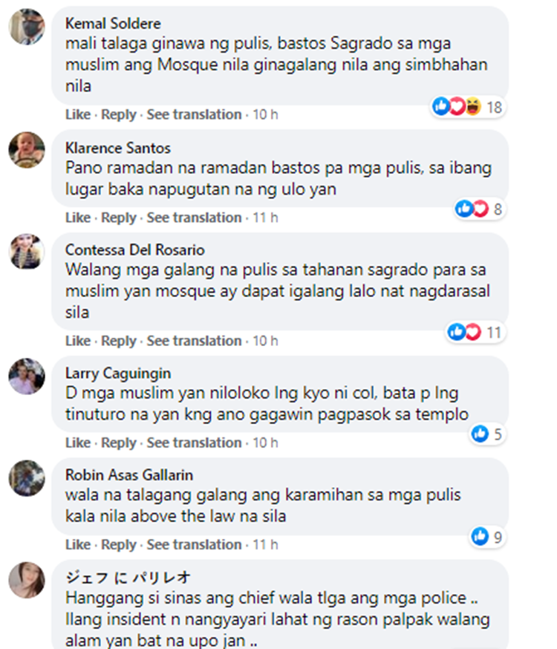
Task: Open Contessa Del Rosario's profile avatar
Action: [27, 252]
